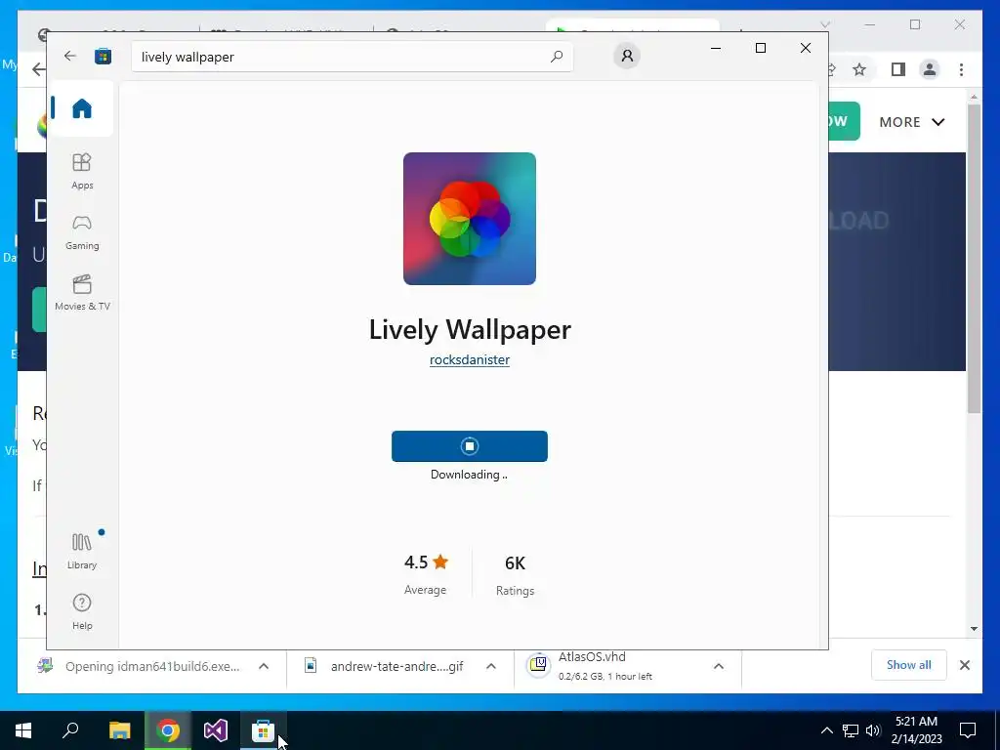The height and width of the screenshot is (750, 1000).
Task: Minimize the Microsoft Store window
Action: pyautogui.click(x=716, y=48)
